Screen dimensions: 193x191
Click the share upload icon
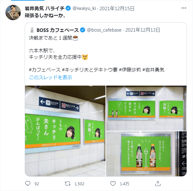tap(158, 183)
